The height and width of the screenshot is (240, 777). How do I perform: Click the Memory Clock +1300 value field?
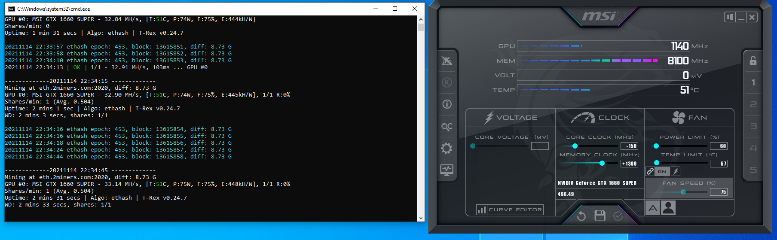click(x=629, y=164)
